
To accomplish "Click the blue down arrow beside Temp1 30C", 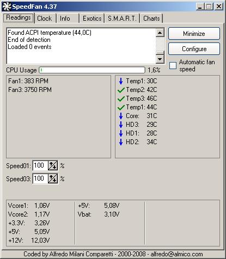I will 121,81.
